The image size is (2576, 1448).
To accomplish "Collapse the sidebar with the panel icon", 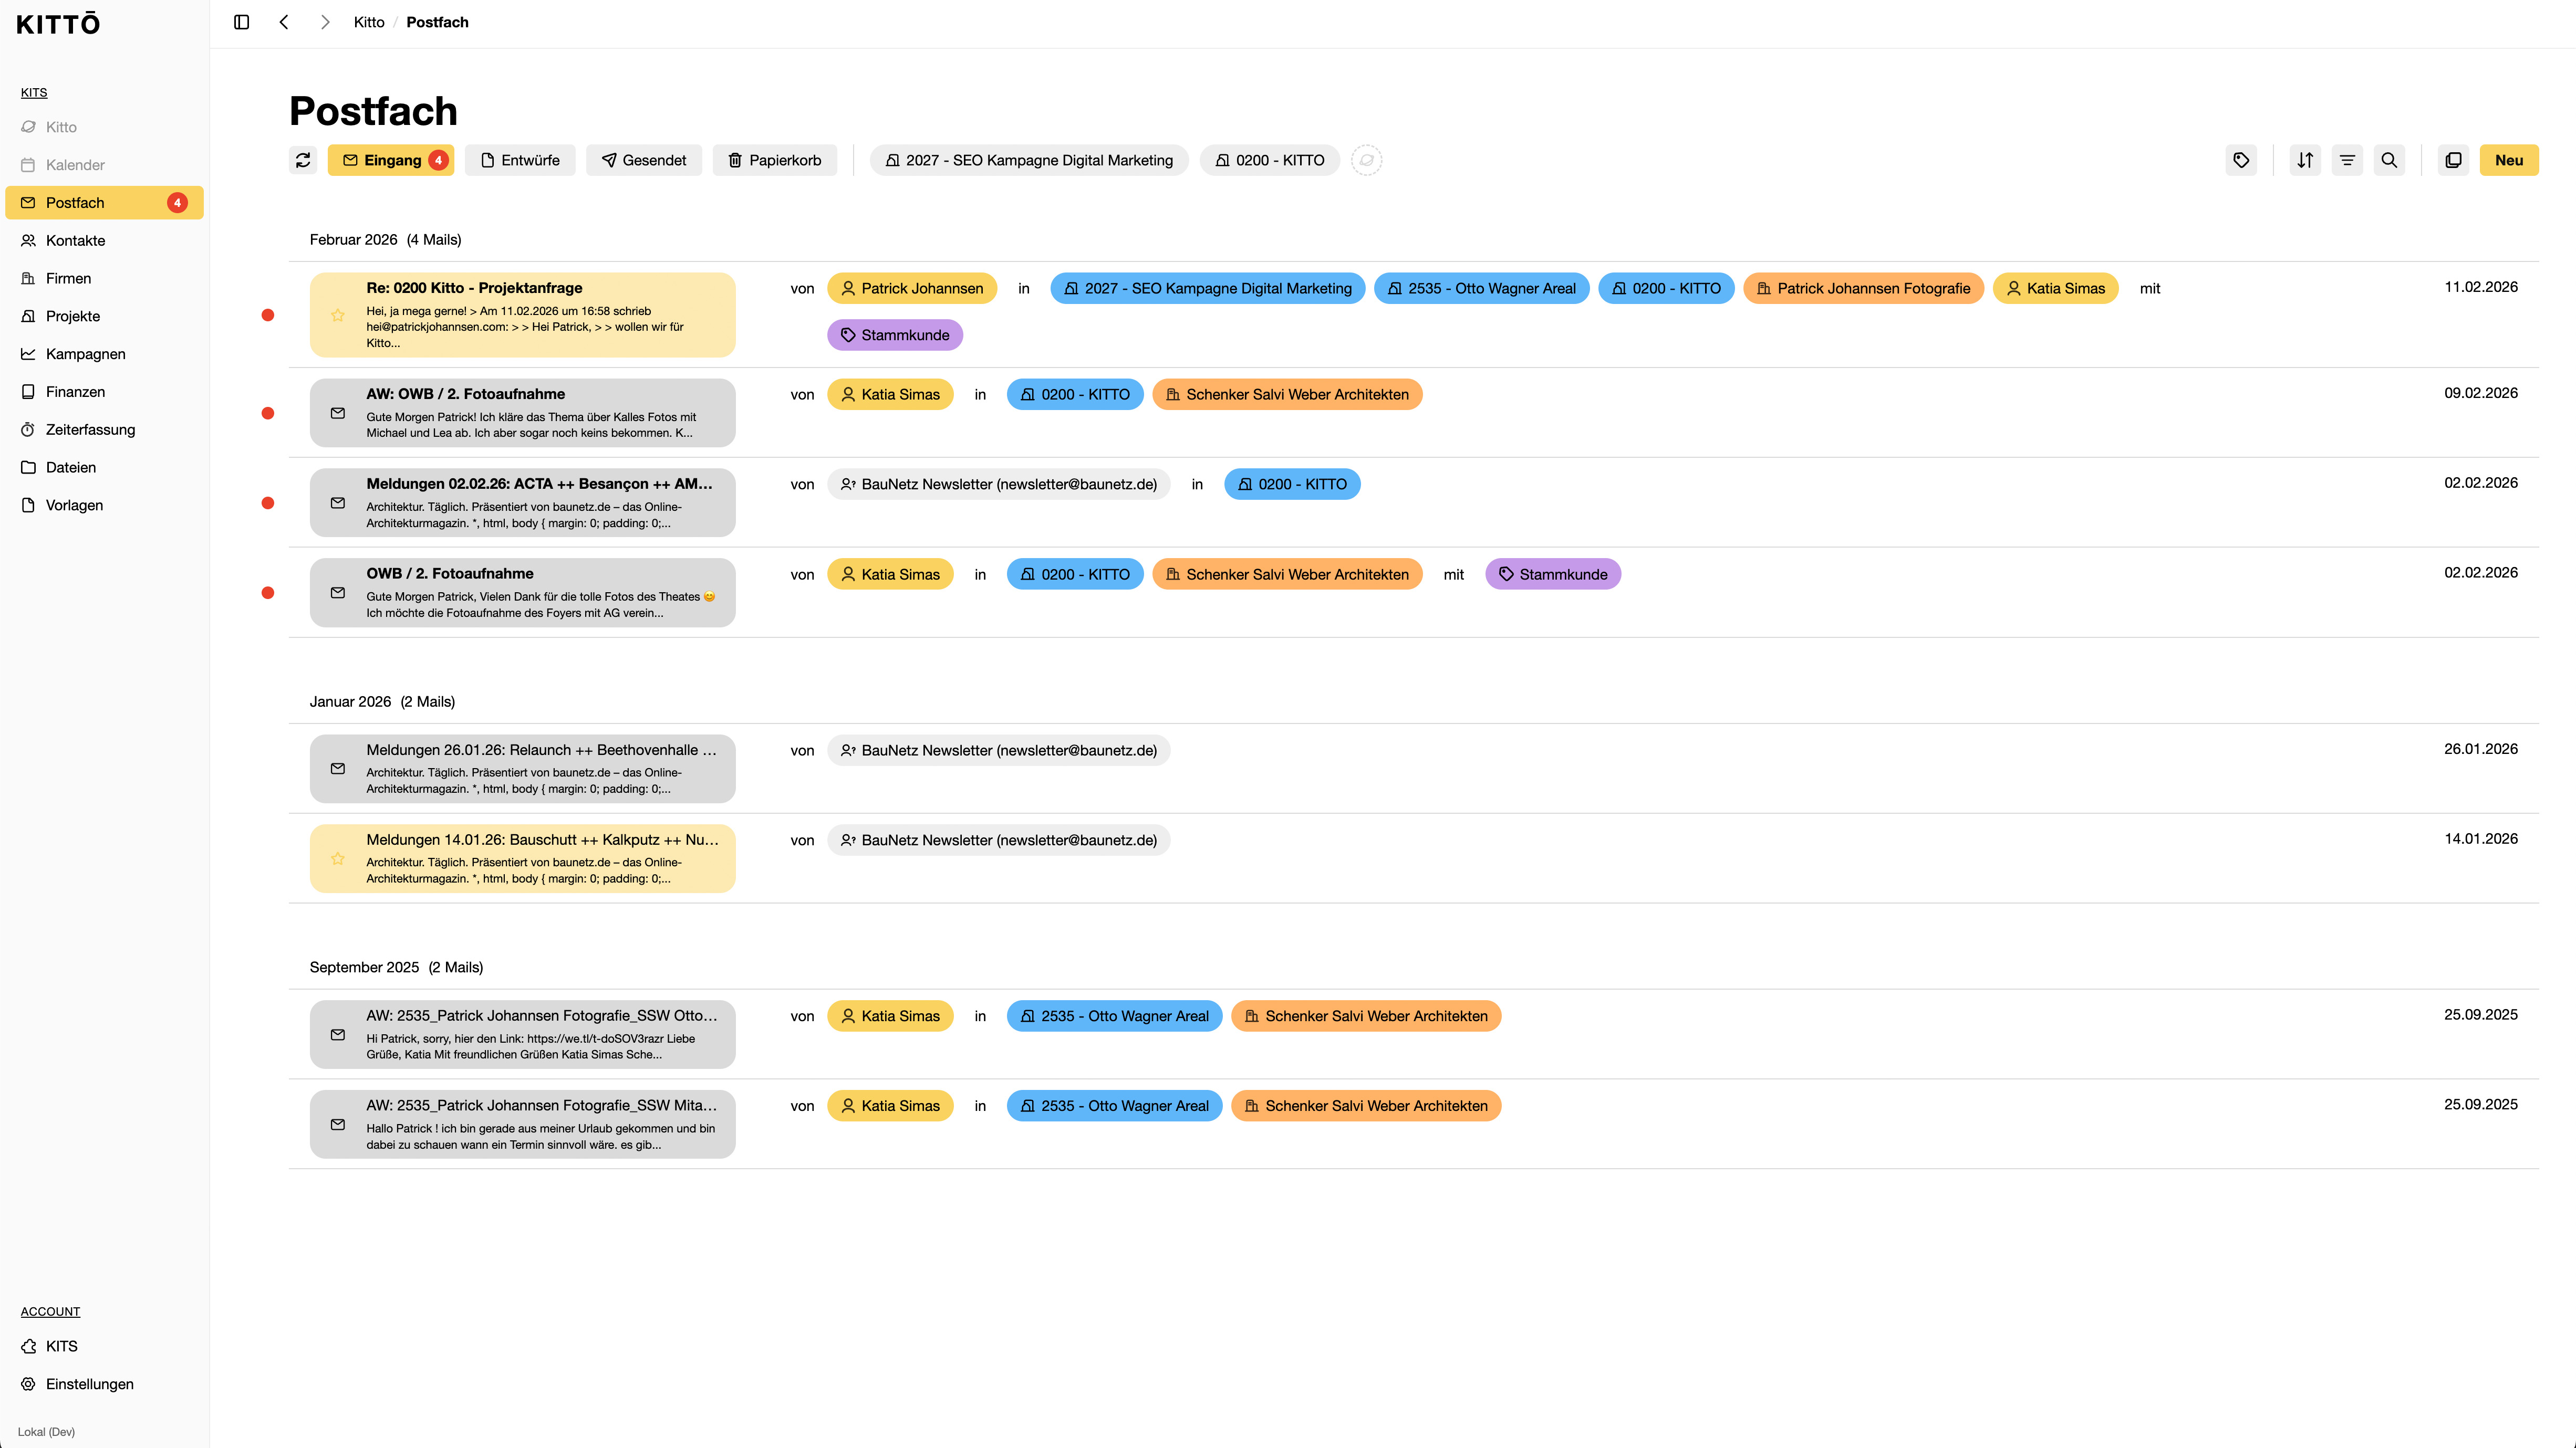I will tap(241, 21).
